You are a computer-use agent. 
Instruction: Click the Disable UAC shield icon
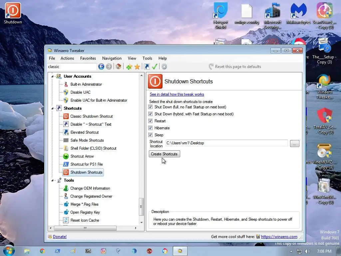66,92
